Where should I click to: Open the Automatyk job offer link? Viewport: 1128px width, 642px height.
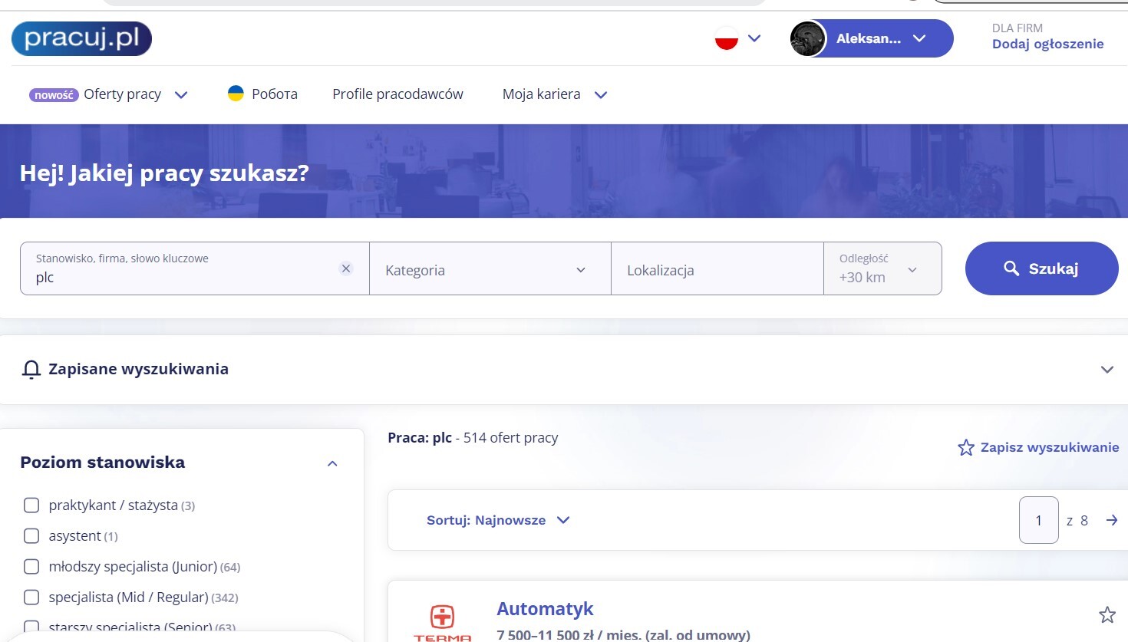tap(545, 609)
